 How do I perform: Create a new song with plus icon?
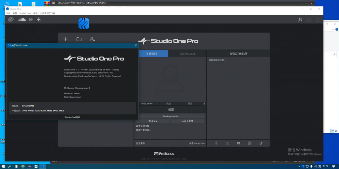[66, 39]
